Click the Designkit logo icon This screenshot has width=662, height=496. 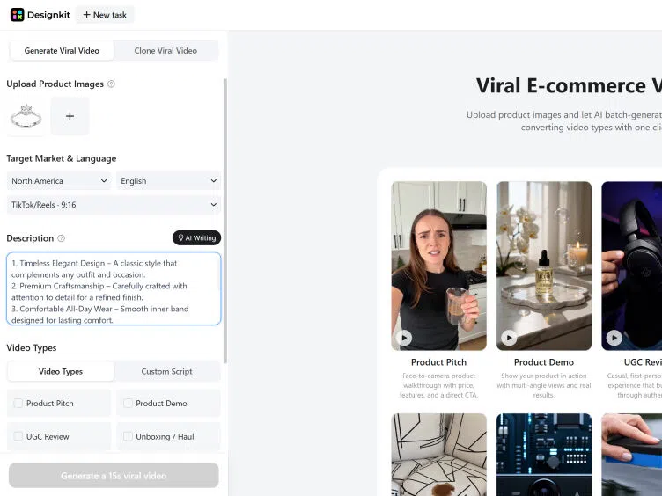18,15
